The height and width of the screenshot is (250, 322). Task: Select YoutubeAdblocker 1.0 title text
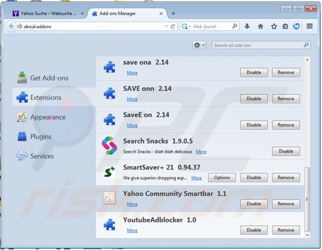point(159,220)
